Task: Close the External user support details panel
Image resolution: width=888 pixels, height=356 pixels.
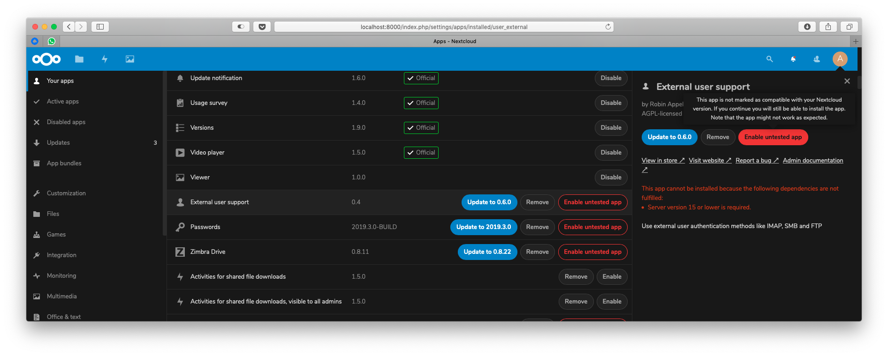Action: pos(847,81)
